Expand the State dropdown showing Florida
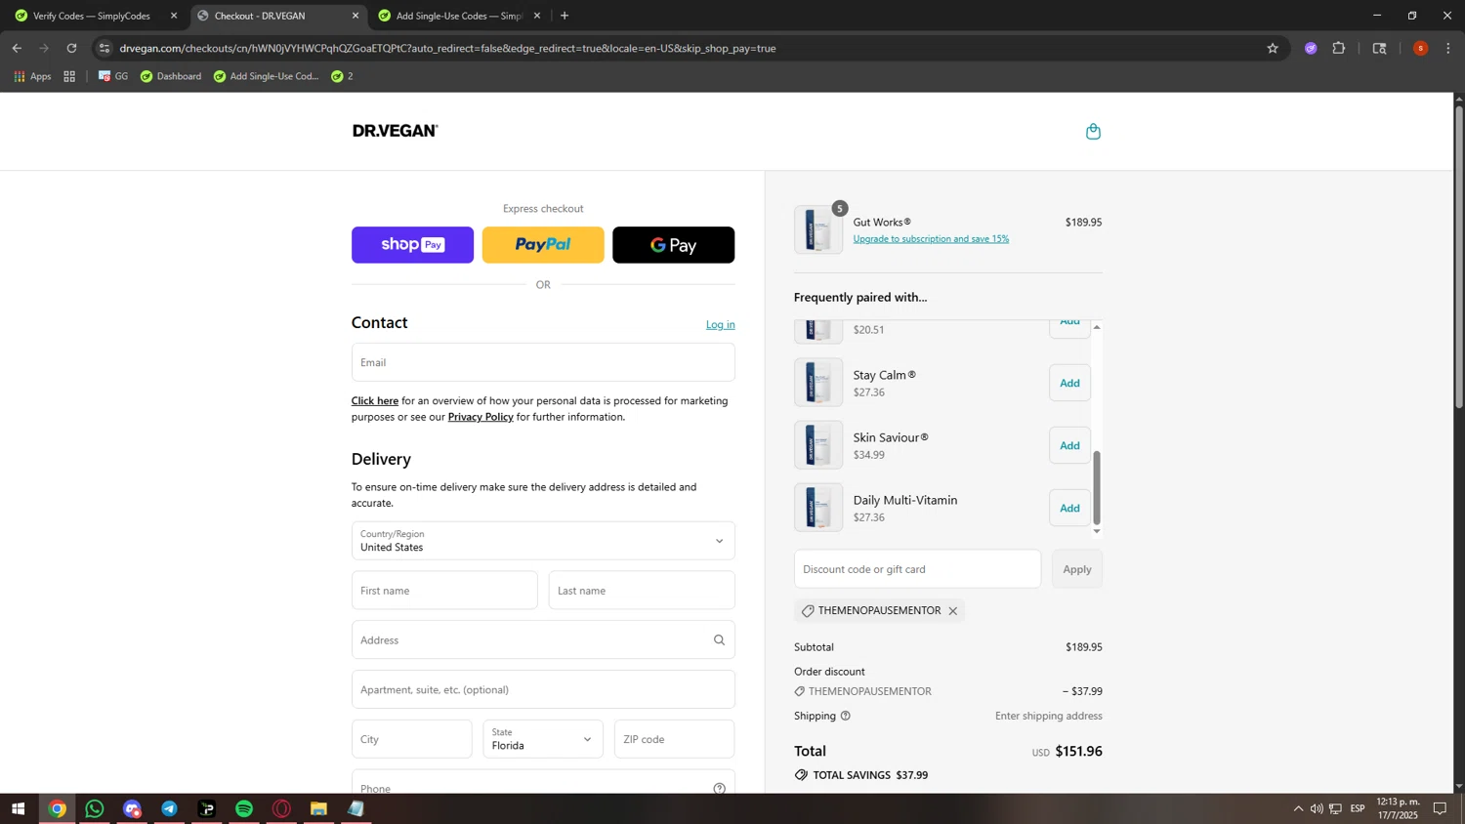 pyautogui.click(x=543, y=739)
